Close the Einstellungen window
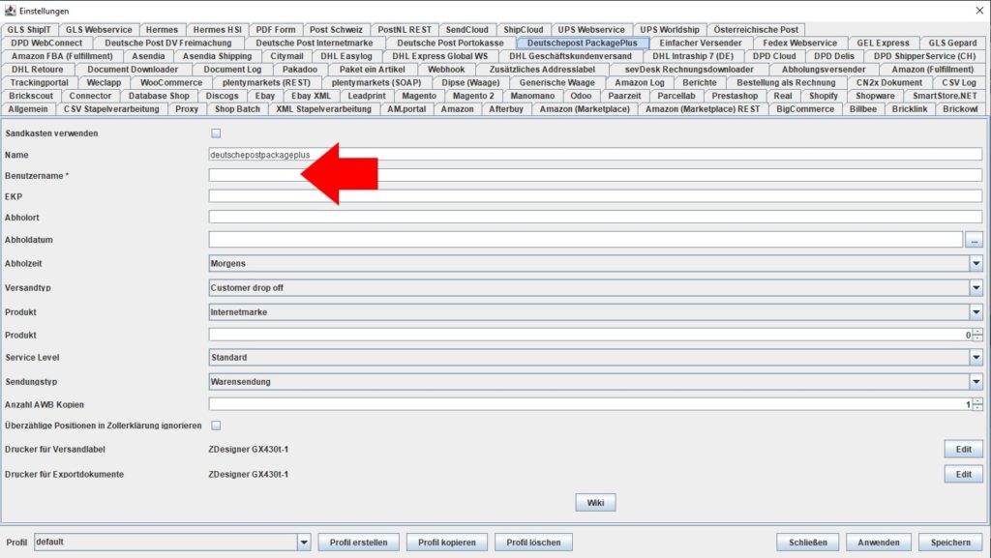Image resolution: width=991 pixels, height=558 pixels. [x=979, y=11]
